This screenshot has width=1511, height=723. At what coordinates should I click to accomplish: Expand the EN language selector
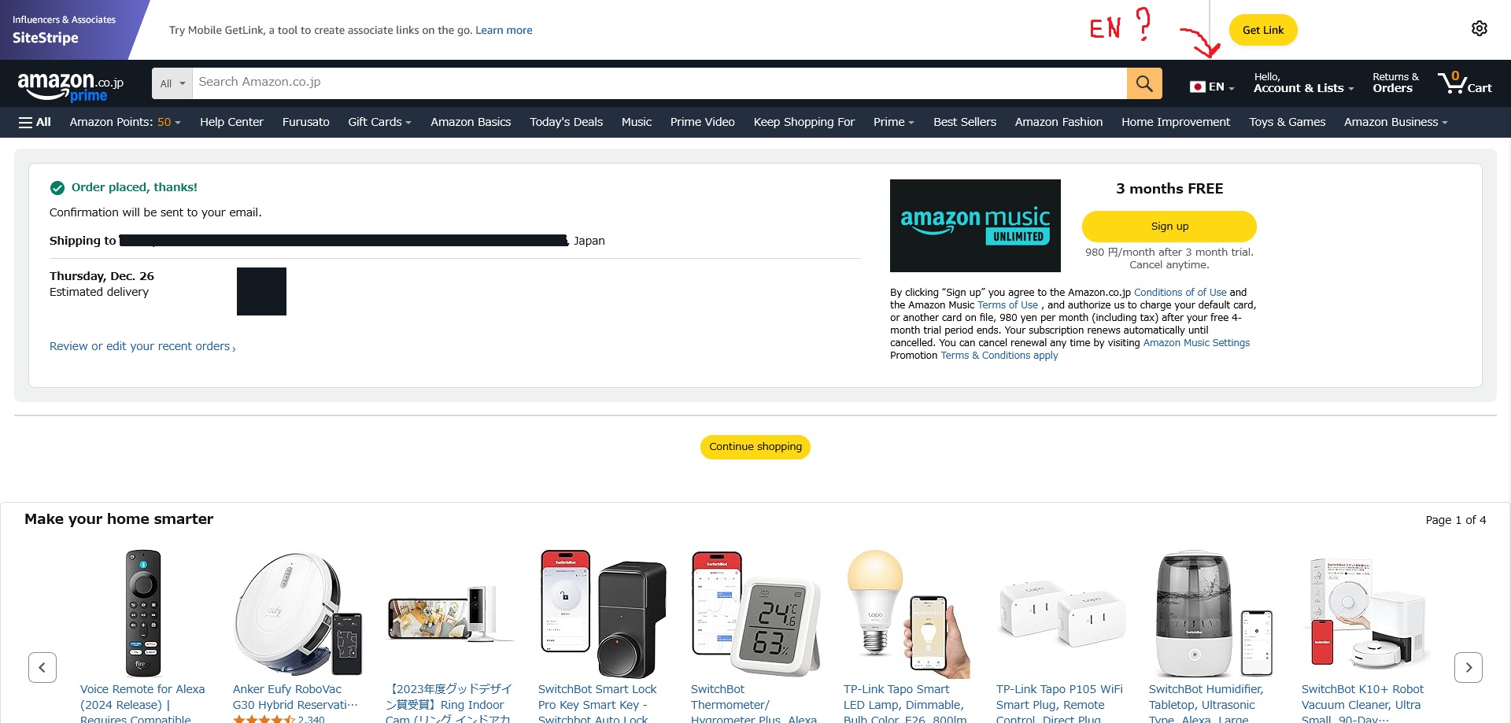coord(1211,87)
